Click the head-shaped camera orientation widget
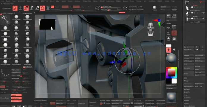This screenshot has width=207, height=107. click(150, 29)
